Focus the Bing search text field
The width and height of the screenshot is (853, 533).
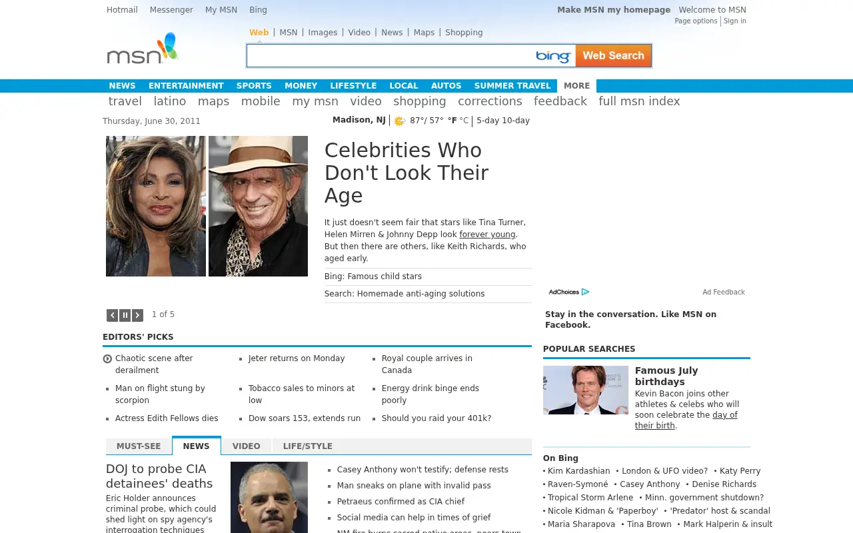pyautogui.click(x=391, y=56)
